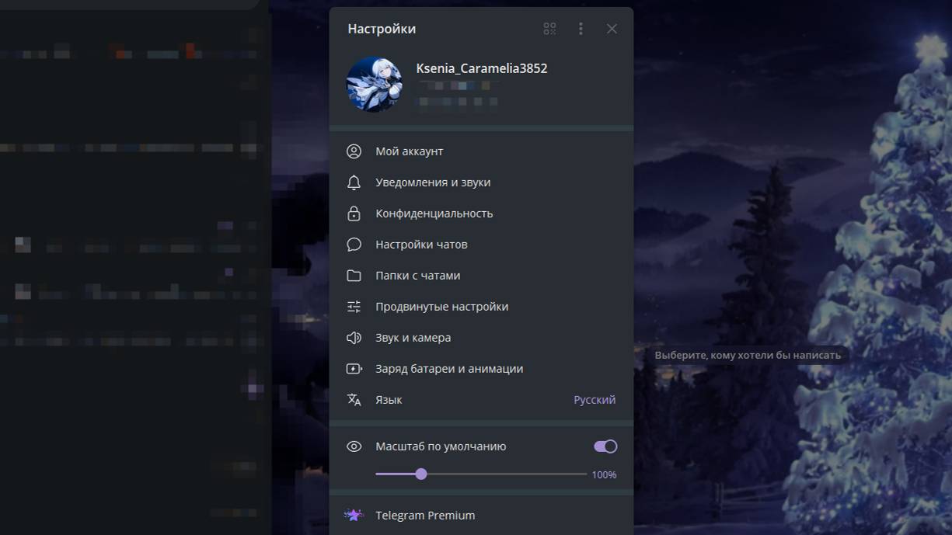Open Заряд батареи и анимации settings
This screenshot has height=535, width=952.
pos(481,369)
